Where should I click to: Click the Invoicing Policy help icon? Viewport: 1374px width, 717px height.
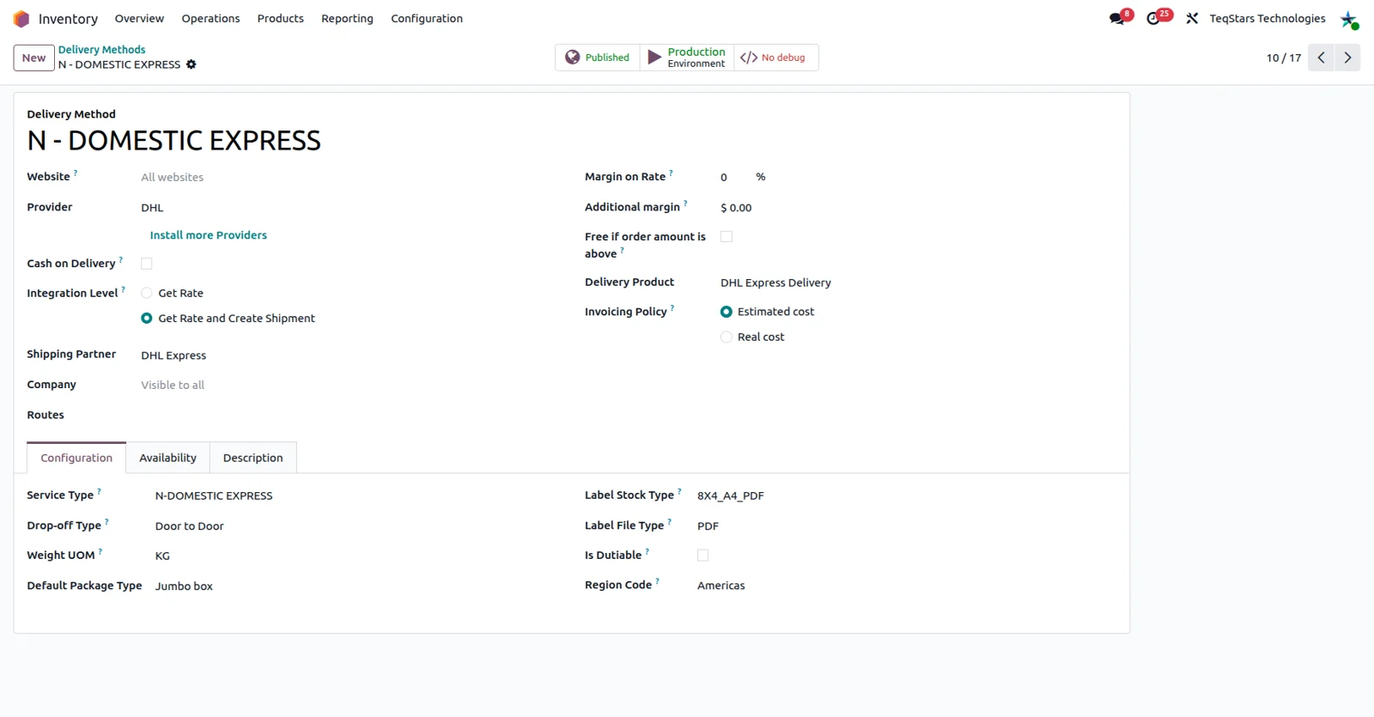click(x=672, y=307)
